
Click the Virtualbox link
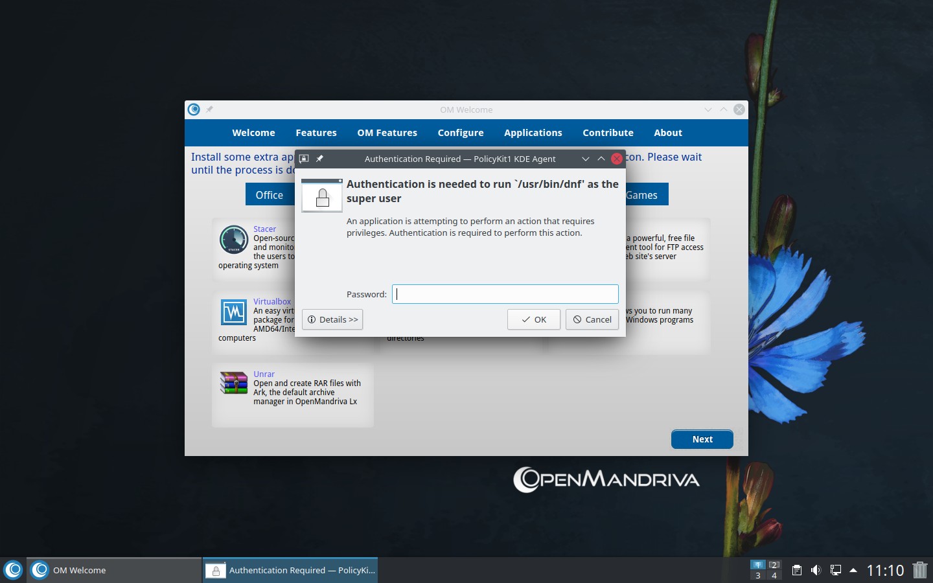click(x=272, y=301)
